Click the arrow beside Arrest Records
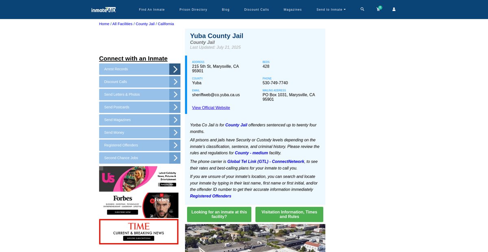 175,69
